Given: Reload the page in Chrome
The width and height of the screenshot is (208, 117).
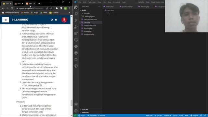Looking at the screenshot, I should pos(12,8).
